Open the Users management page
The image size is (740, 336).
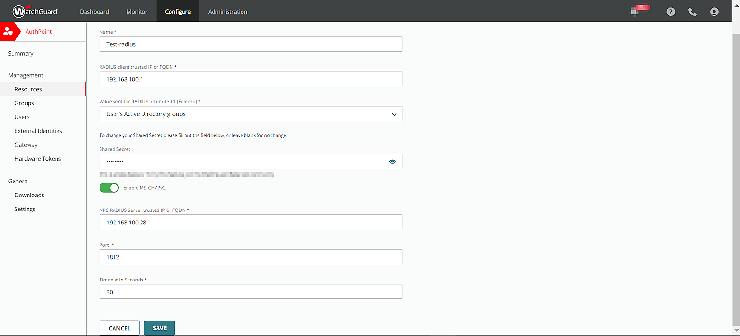22,117
